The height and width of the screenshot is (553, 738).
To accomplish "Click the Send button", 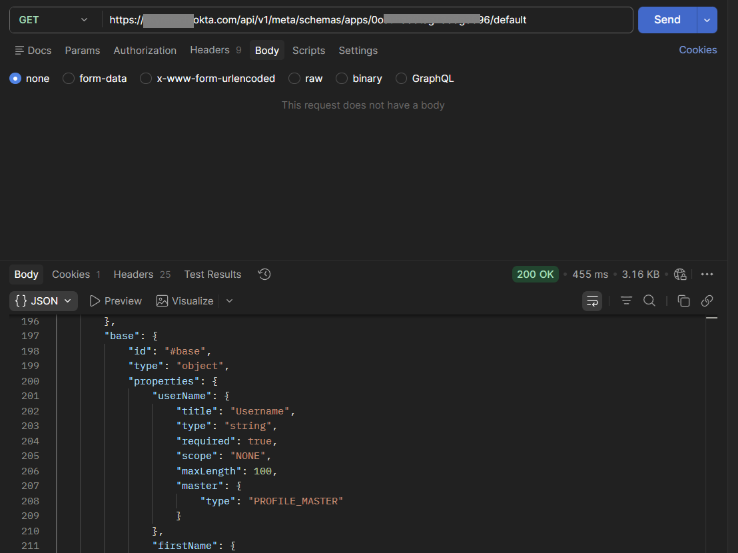I will (x=667, y=20).
